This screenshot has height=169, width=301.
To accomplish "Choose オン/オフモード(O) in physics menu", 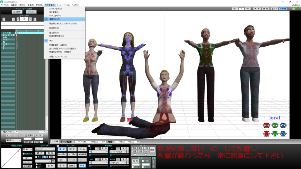I will (65, 9).
